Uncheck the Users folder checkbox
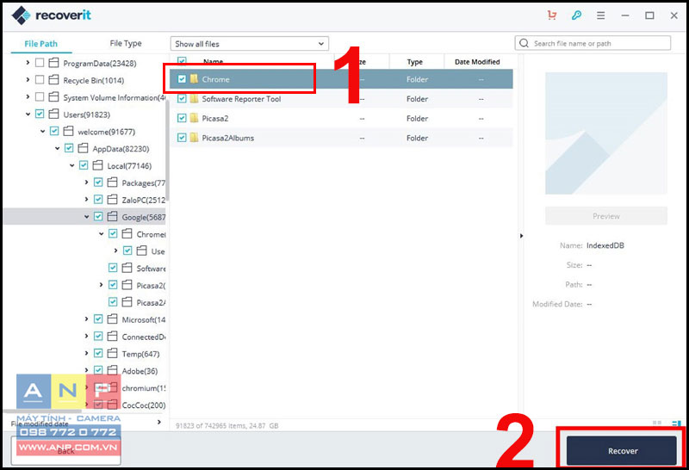Viewport: 689px width, 470px height. (40, 114)
